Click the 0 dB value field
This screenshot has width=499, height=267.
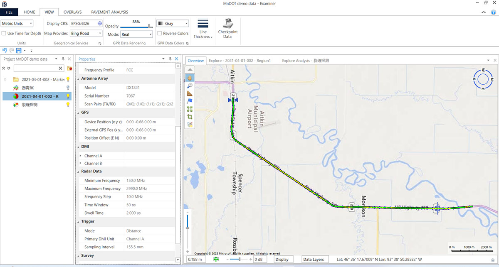[260, 259]
